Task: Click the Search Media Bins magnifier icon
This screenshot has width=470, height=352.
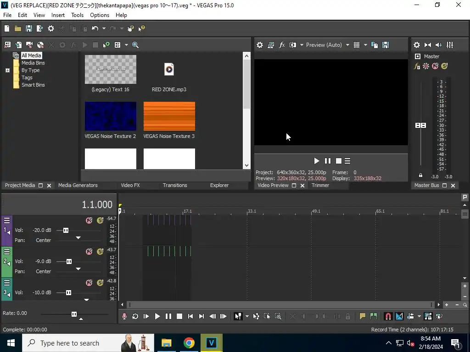Action: [x=135, y=45]
